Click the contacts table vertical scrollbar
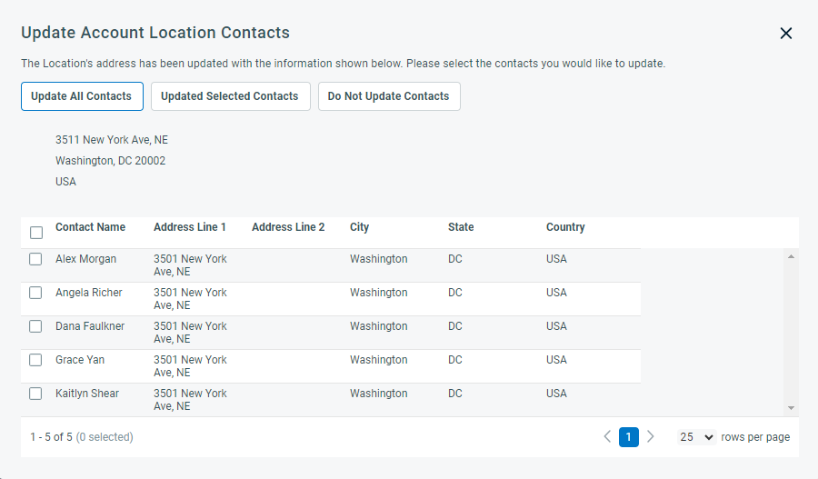This screenshot has height=479, width=818. pos(791,333)
